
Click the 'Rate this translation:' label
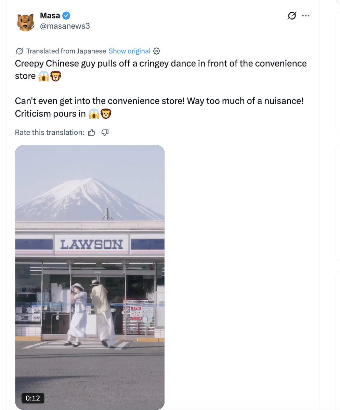click(x=50, y=133)
